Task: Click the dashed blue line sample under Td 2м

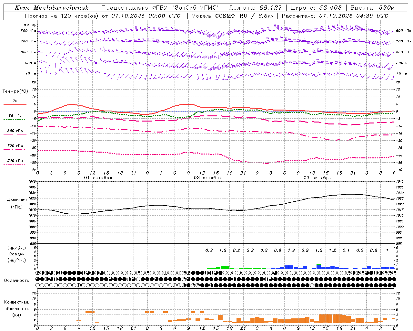Action: point(14,119)
